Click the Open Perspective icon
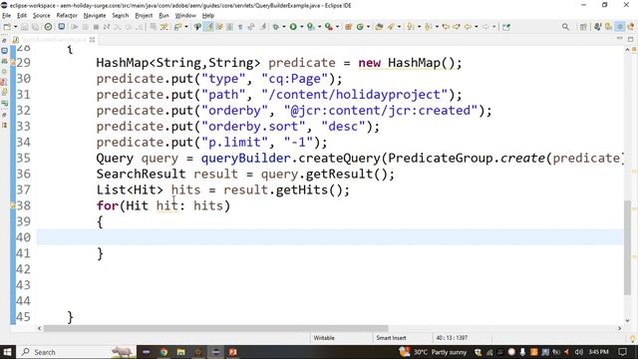 (583, 27)
